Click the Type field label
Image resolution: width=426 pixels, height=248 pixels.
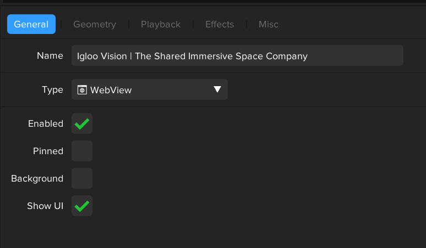pyautogui.click(x=52, y=90)
